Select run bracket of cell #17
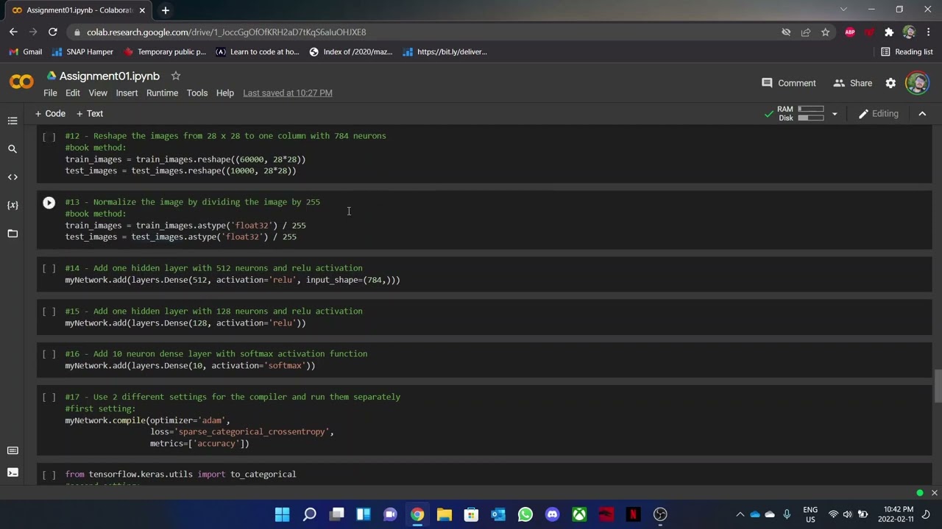Screen dimensions: 942x529 click(49, 397)
